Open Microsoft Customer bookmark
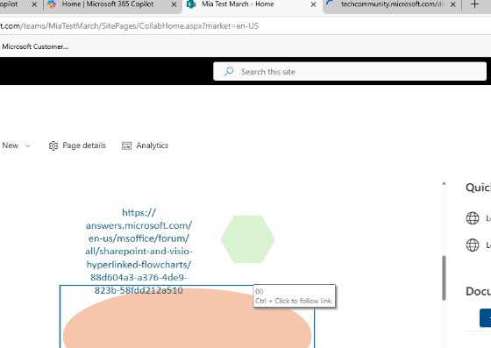 34,46
